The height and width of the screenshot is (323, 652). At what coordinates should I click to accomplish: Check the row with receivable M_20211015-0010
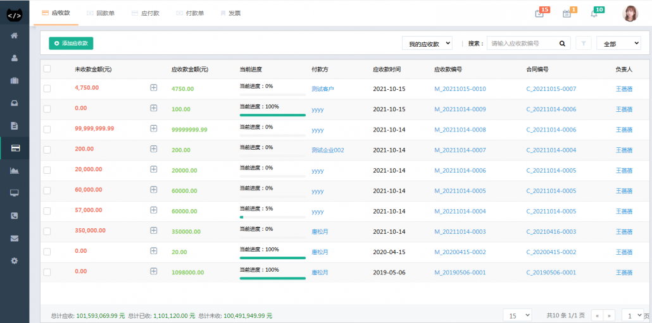click(x=47, y=89)
